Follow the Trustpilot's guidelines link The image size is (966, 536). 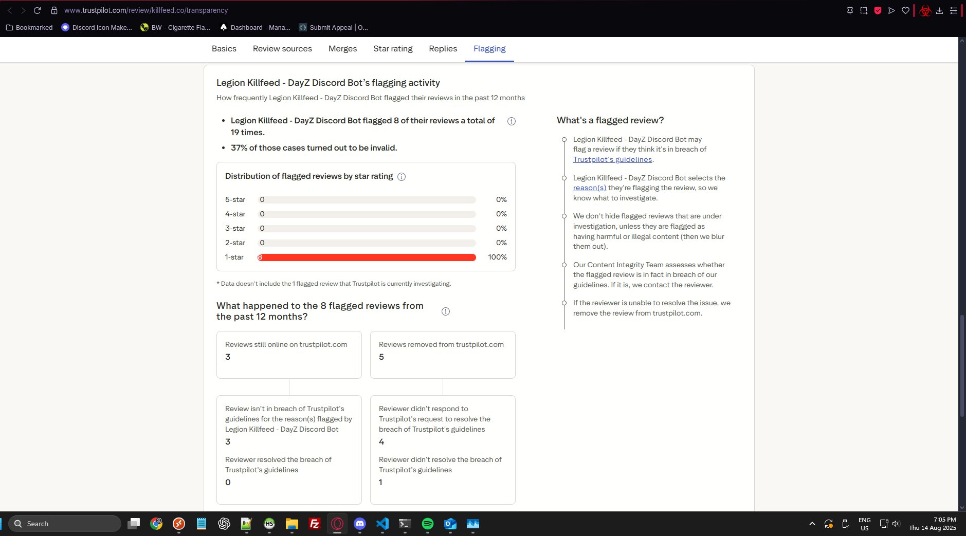[612, 159]
